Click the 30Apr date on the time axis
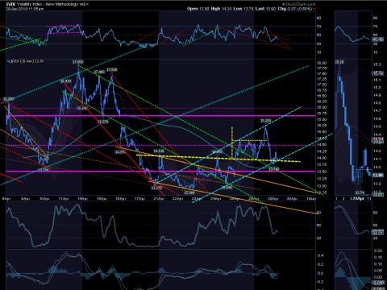The height and width of the screenshot is (290, 387). pos(292,199)
